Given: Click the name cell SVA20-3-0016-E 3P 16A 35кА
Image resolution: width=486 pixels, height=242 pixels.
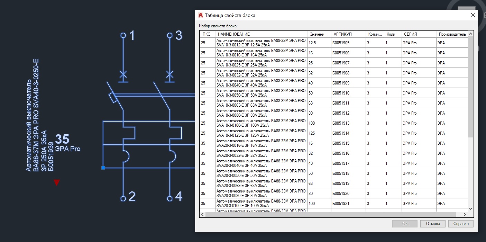Looking at the screenshot, I should [262, 143].
